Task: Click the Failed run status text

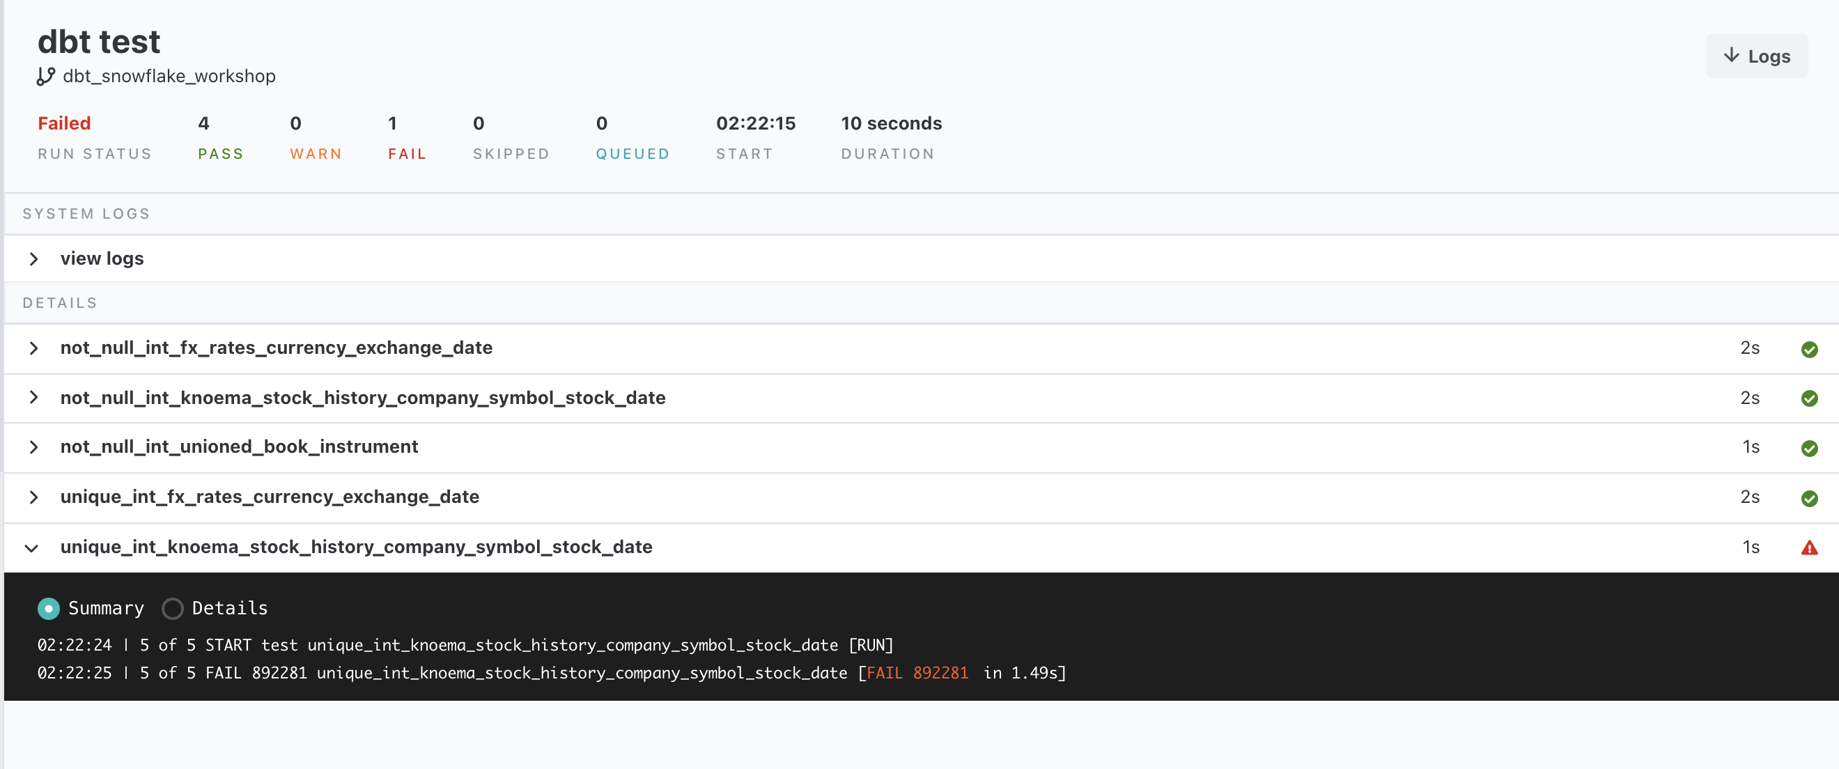Action: (x=63, y=123)
